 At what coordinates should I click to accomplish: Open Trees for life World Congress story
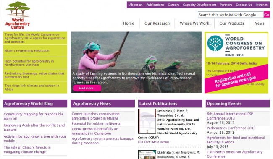tap(35, 38)
